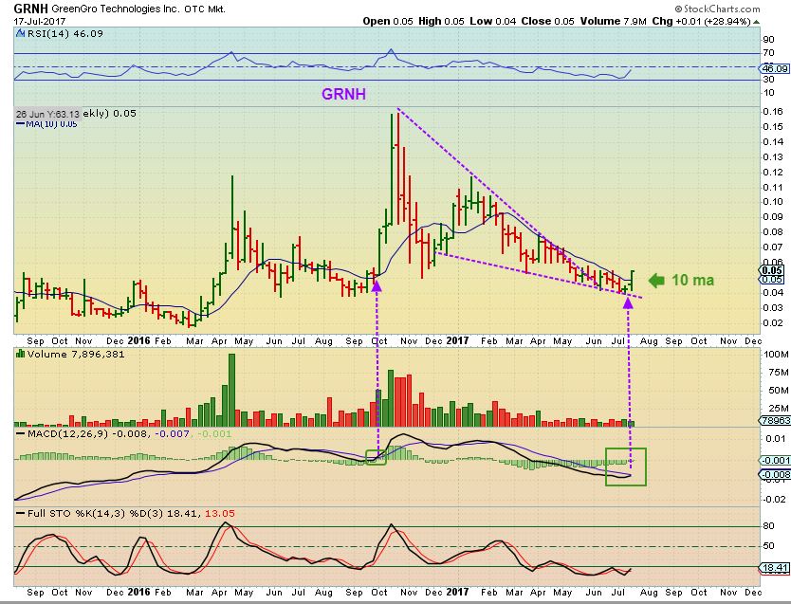
Task: Click the 0.12 price axis label
Action: (x=774, y=172)
